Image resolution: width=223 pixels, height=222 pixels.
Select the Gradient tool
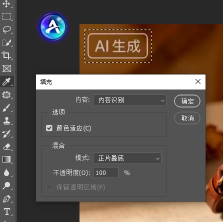click(6, 159)
